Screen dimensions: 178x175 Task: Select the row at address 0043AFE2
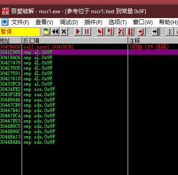tap(89, 89)
